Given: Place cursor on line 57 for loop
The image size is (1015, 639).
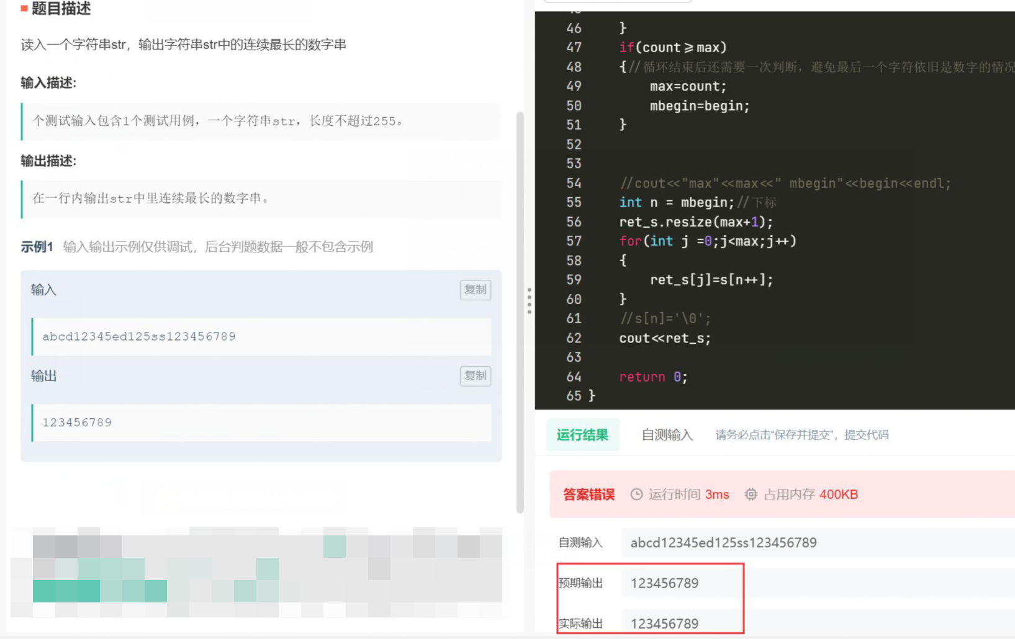Looking at the screenshot, I should pos(708,241).
